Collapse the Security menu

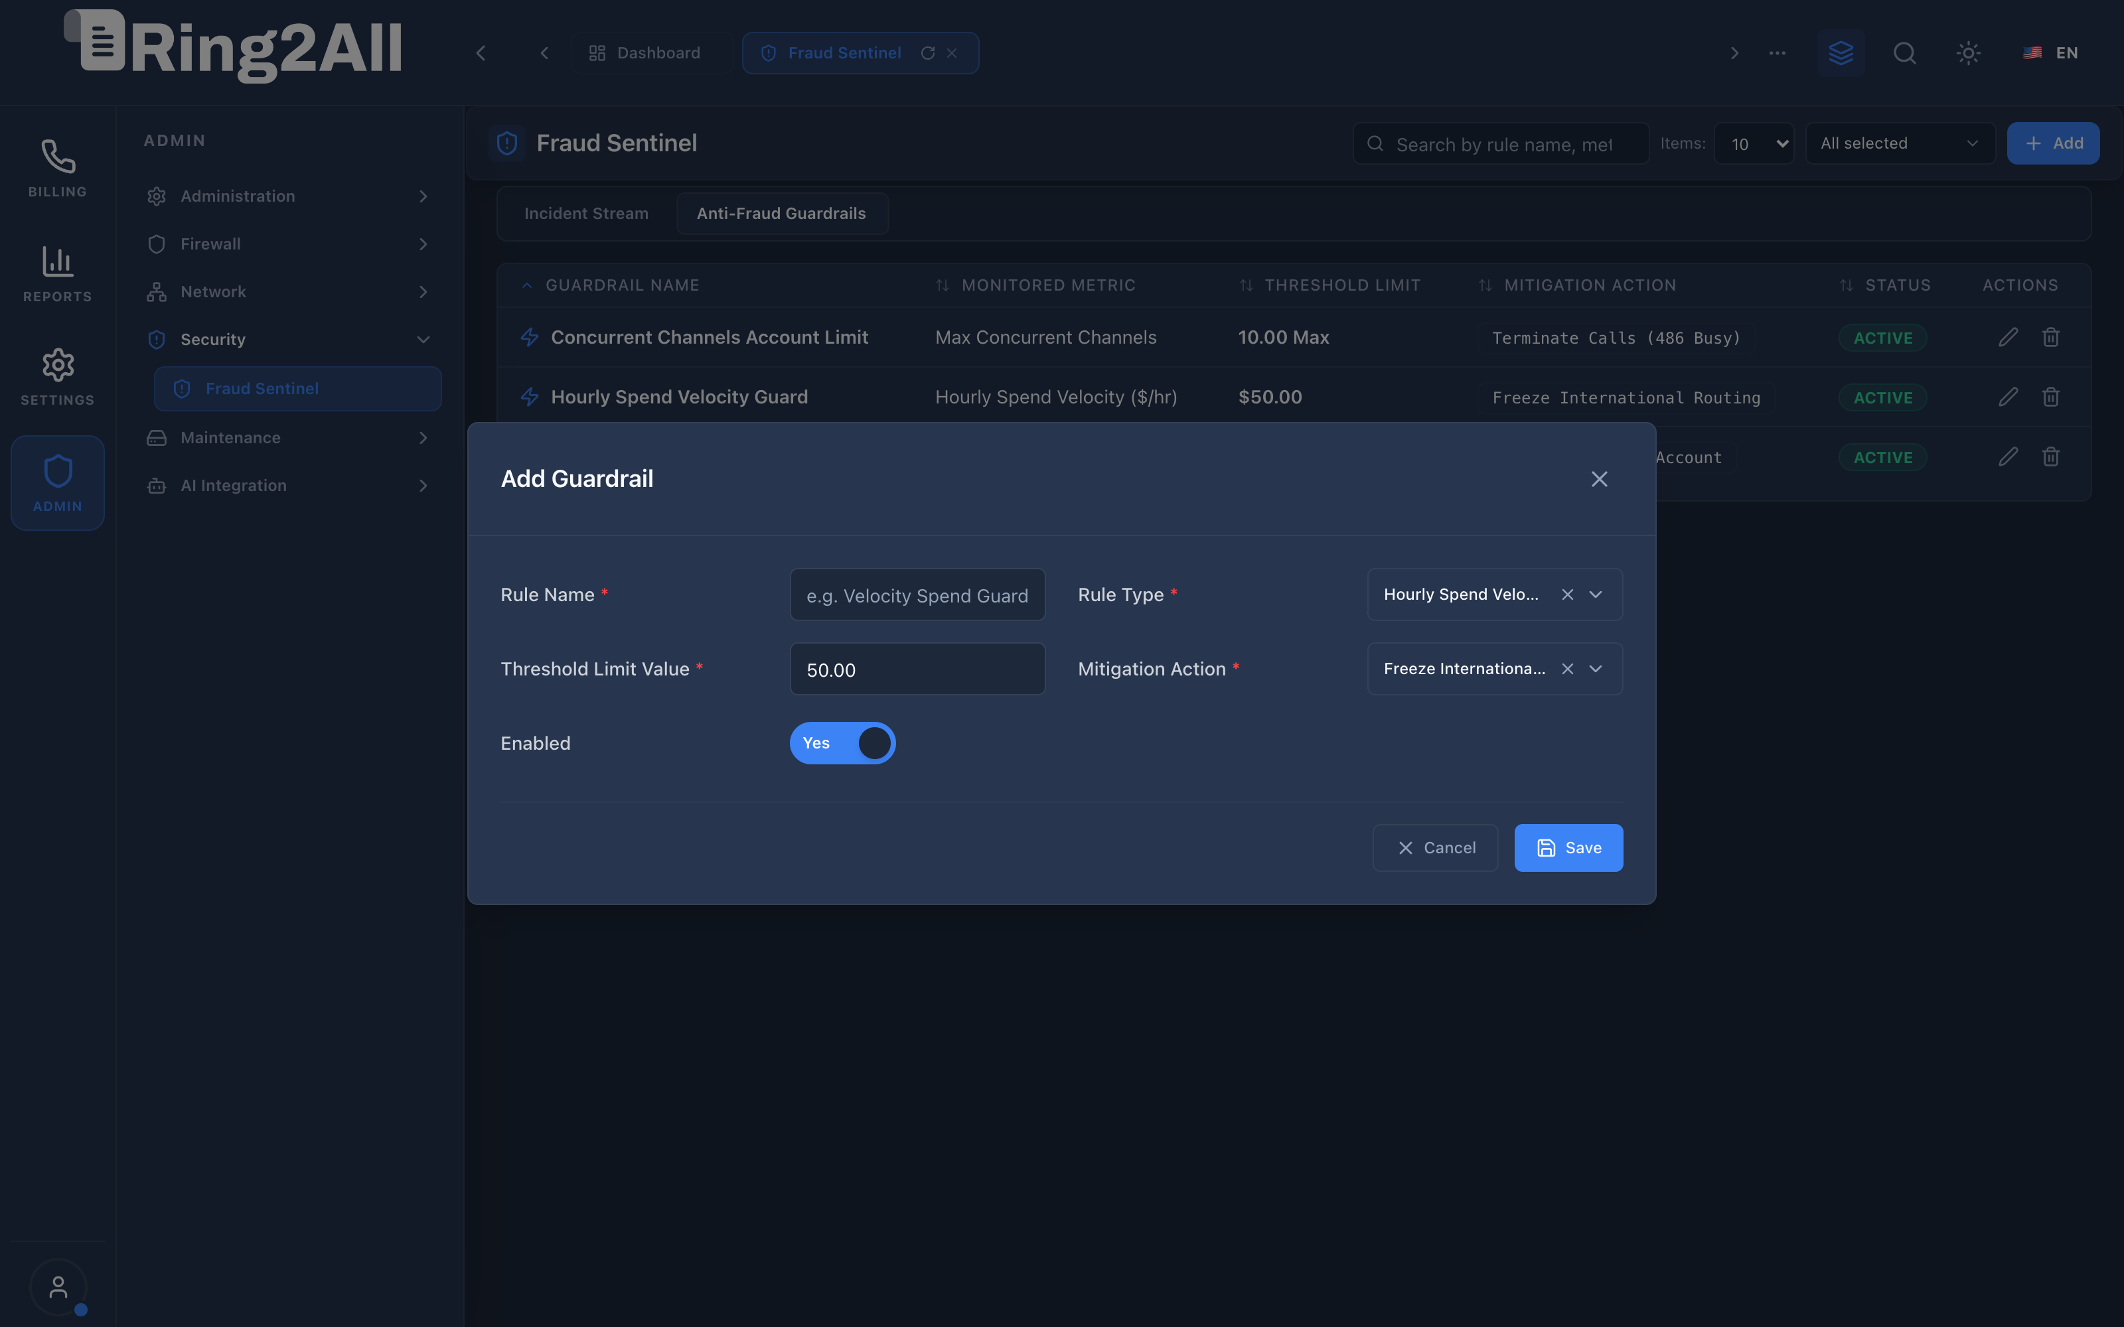pyautogui.click(x=289, y=340)
